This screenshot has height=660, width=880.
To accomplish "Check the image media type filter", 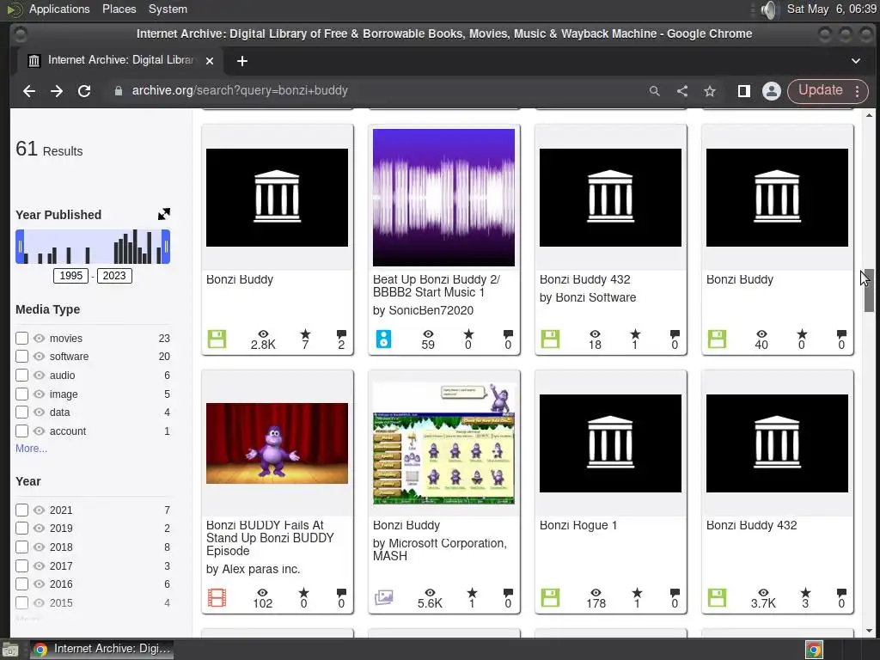I will pos(21,394).
